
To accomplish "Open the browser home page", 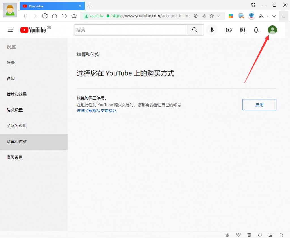I will pyautogui.click(x=54, y=16).
